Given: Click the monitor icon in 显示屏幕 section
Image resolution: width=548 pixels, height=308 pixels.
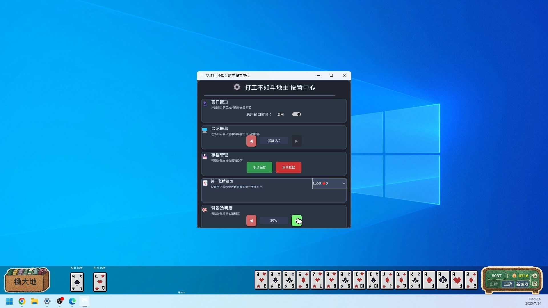Looking at the screenshot, I should (x=205, y=130).
